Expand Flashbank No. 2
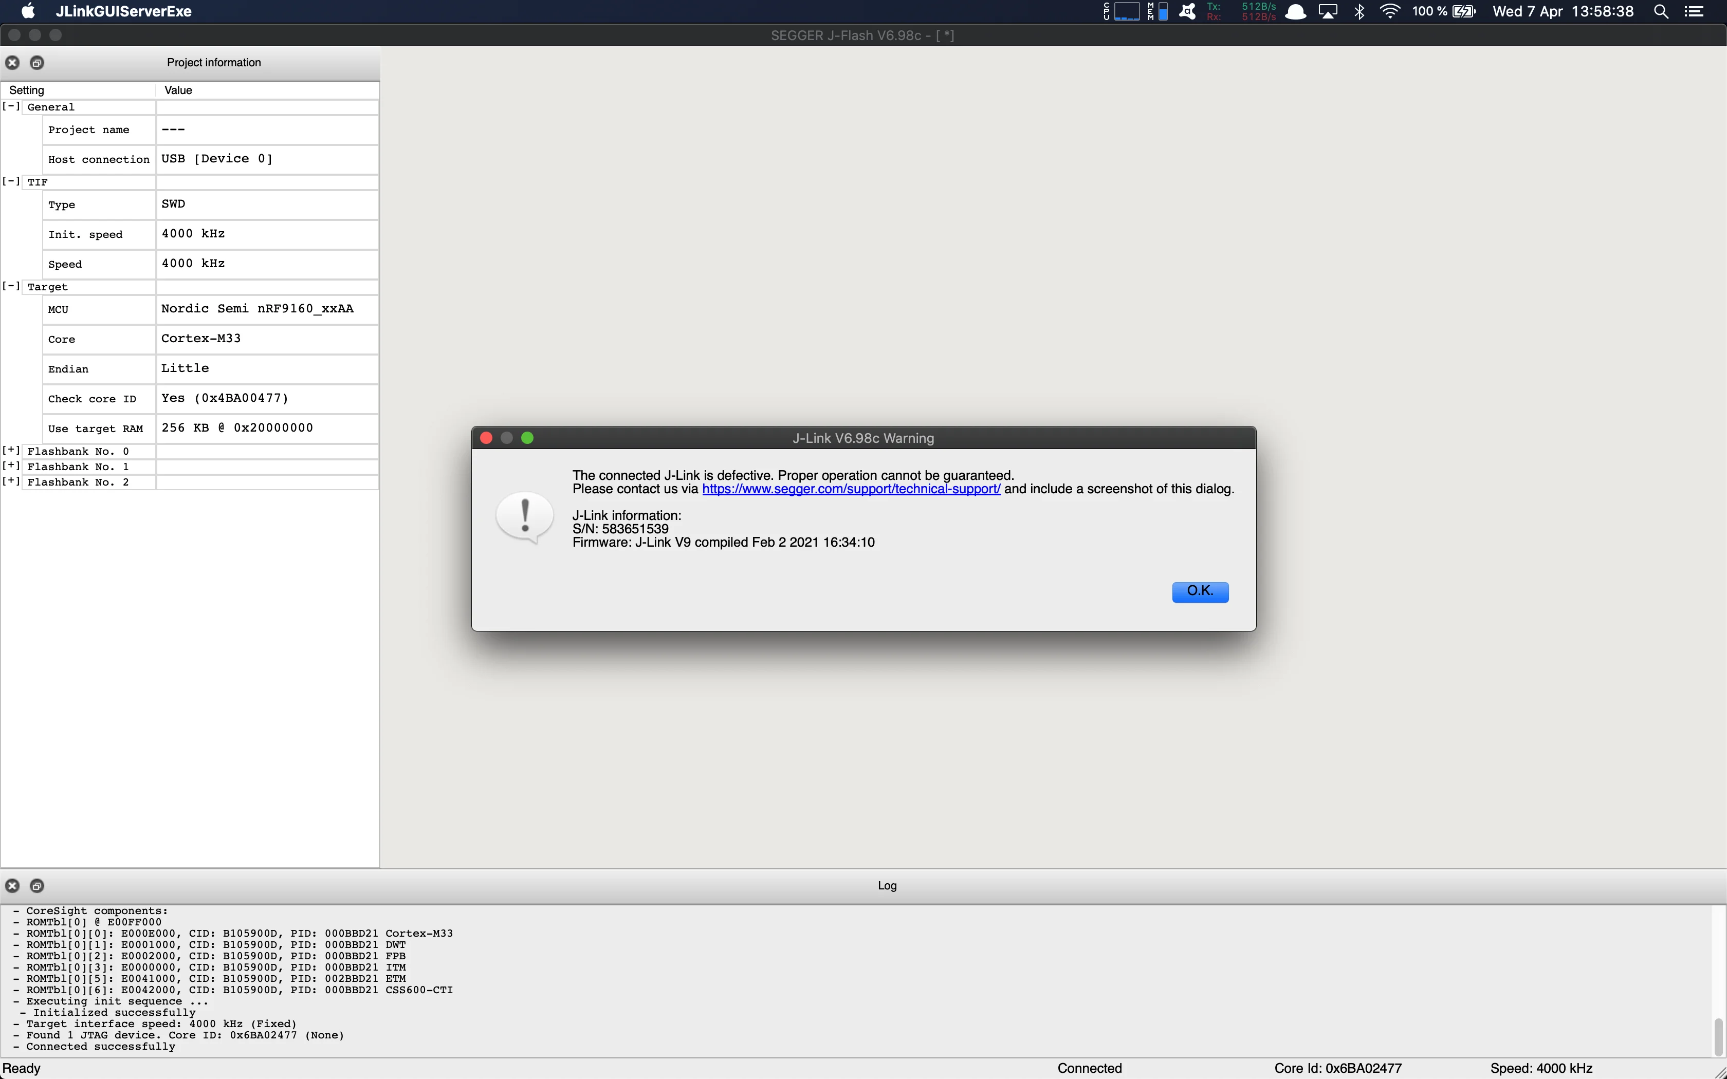 pyautogui.click(x=11, y=482)
